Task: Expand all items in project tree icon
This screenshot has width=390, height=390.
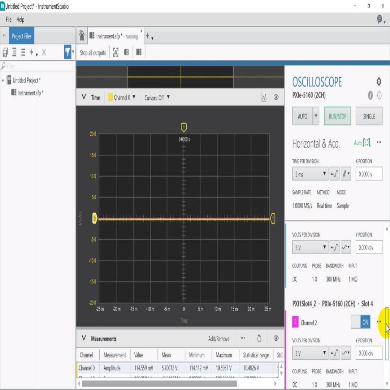Action: (14, 52)
